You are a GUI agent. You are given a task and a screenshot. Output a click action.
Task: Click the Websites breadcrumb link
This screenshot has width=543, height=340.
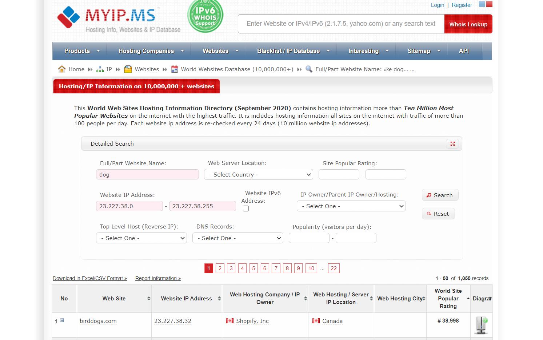point(147,69)
